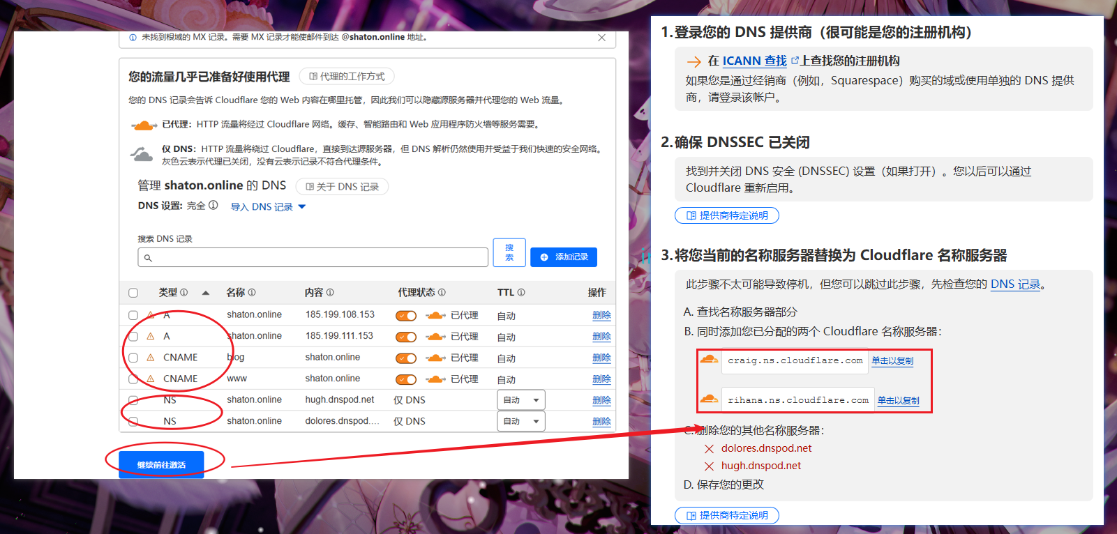
Task: Copy rihana.ns.cloudflare.com via 单击以复制
Action: click(899, 401)
